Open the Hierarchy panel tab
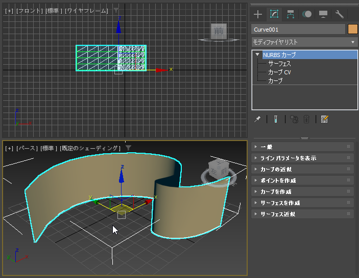 pyautogui.click(x=290, y=14)
